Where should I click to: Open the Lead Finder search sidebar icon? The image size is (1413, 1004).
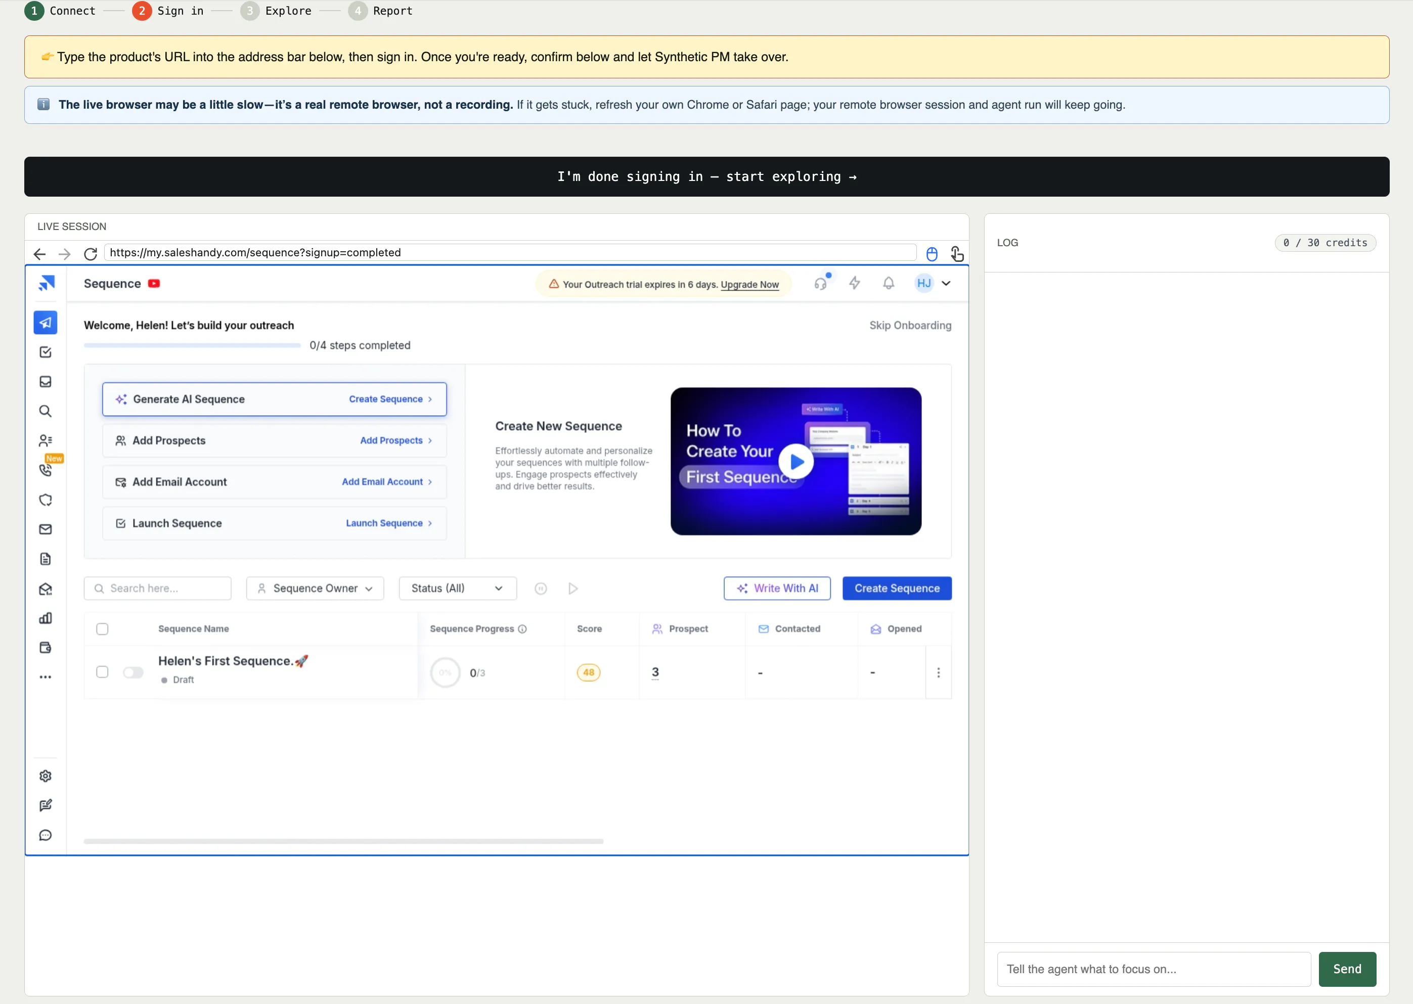pyautogui.click(x=45, y=411)
